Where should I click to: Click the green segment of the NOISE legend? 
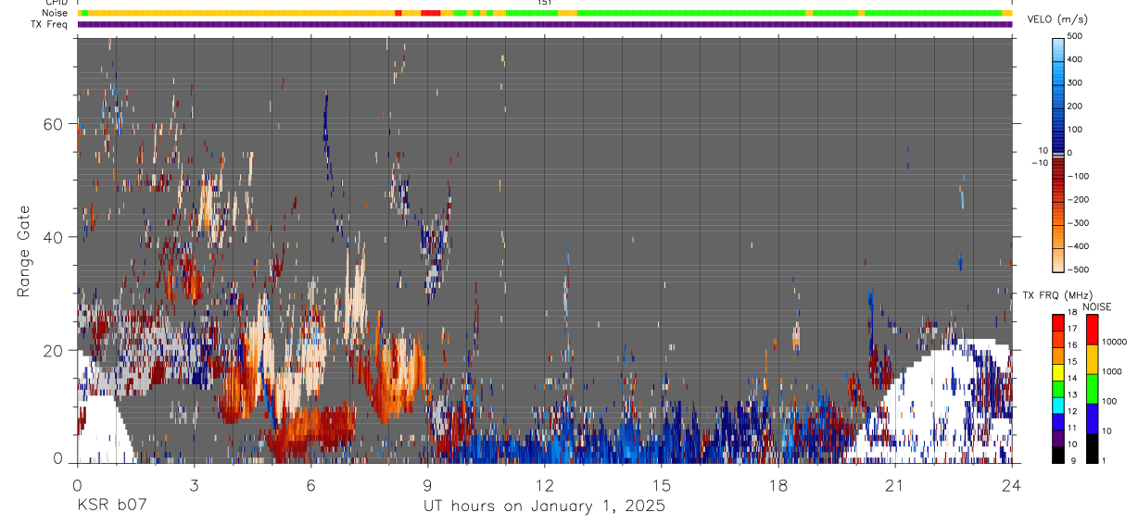1093,389
